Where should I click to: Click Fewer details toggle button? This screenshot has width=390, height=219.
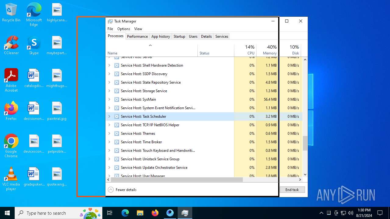[x=122, y=189]
